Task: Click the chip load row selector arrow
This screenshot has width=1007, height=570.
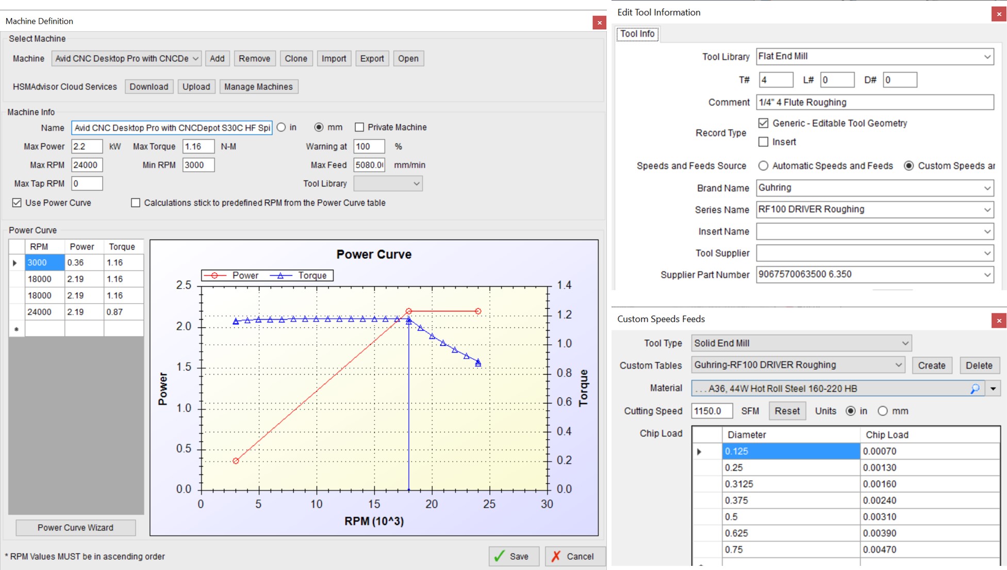Action: (x=699, y=451)
